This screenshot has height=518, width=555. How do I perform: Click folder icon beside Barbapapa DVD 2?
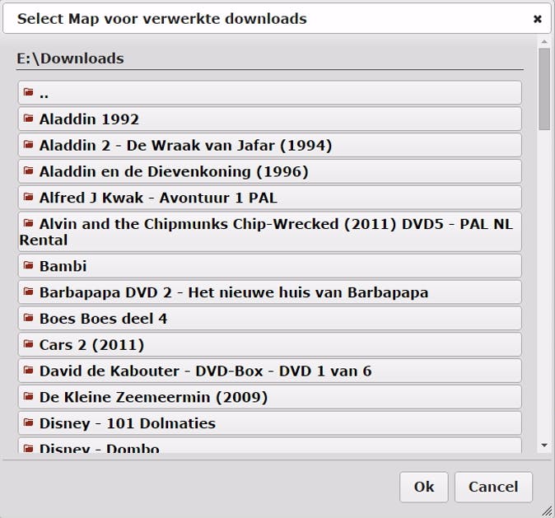coord(28,292)
